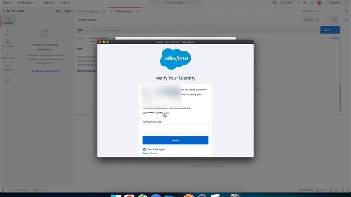351x197 pixels.
Task: Click Create a new Collection link
Action: 45,71
